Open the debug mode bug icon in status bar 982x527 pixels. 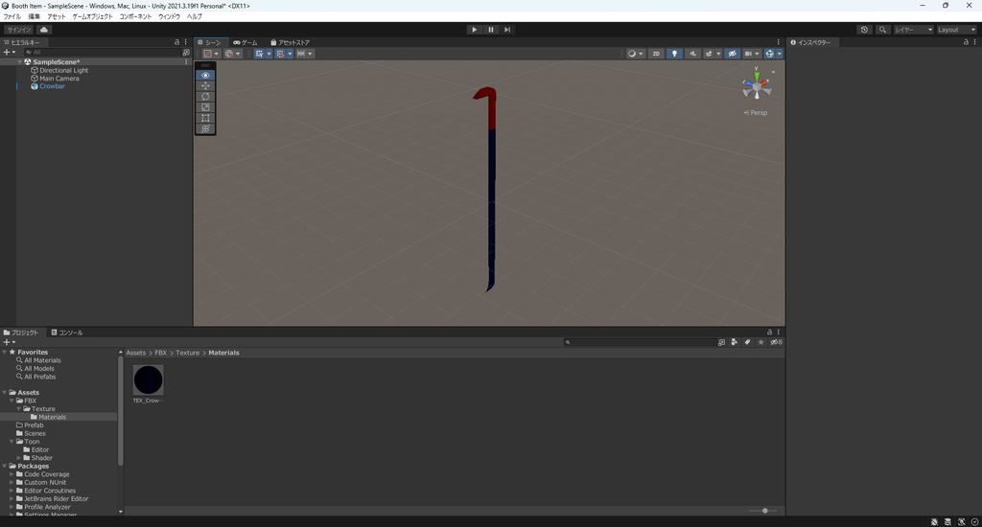pyautogui.click(x=934, y=521)
